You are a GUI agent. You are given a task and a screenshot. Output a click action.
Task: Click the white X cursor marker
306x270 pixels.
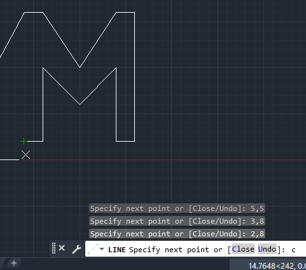coord(25,155)
